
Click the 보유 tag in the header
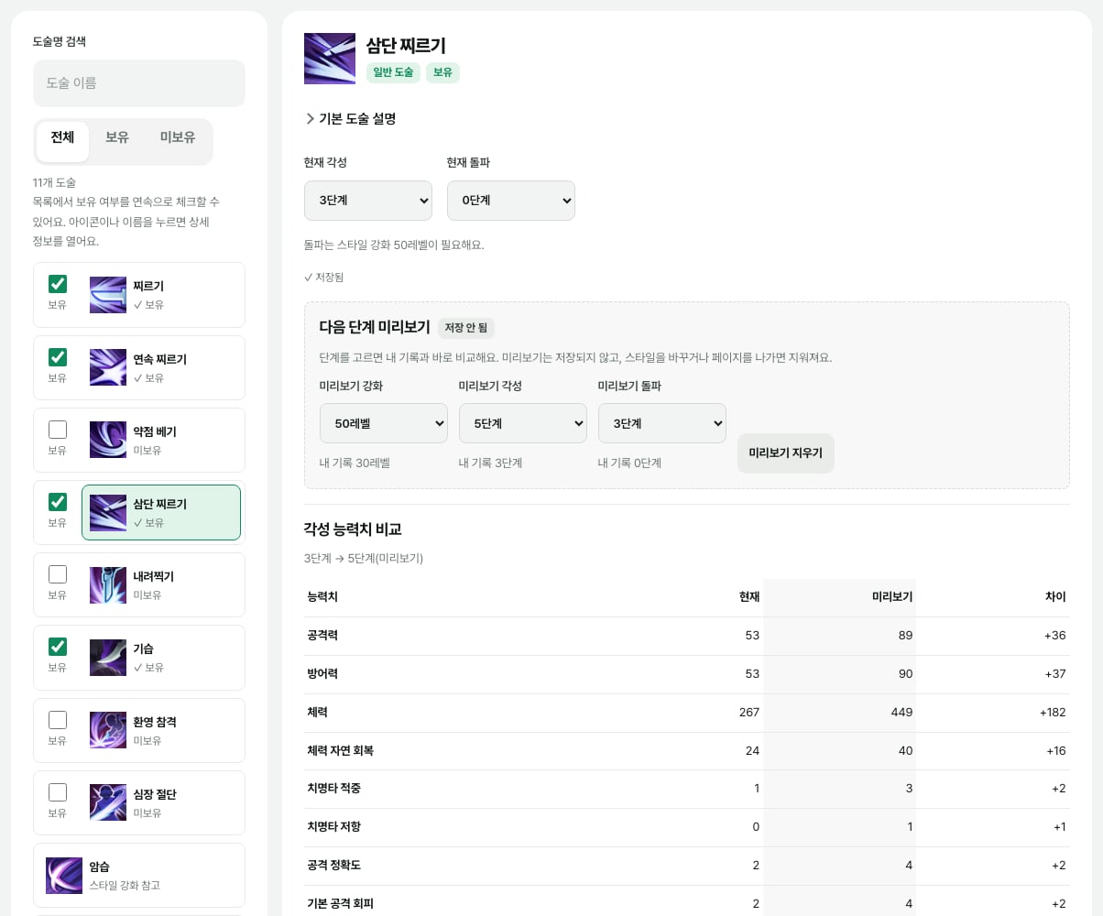click(442, 72)
